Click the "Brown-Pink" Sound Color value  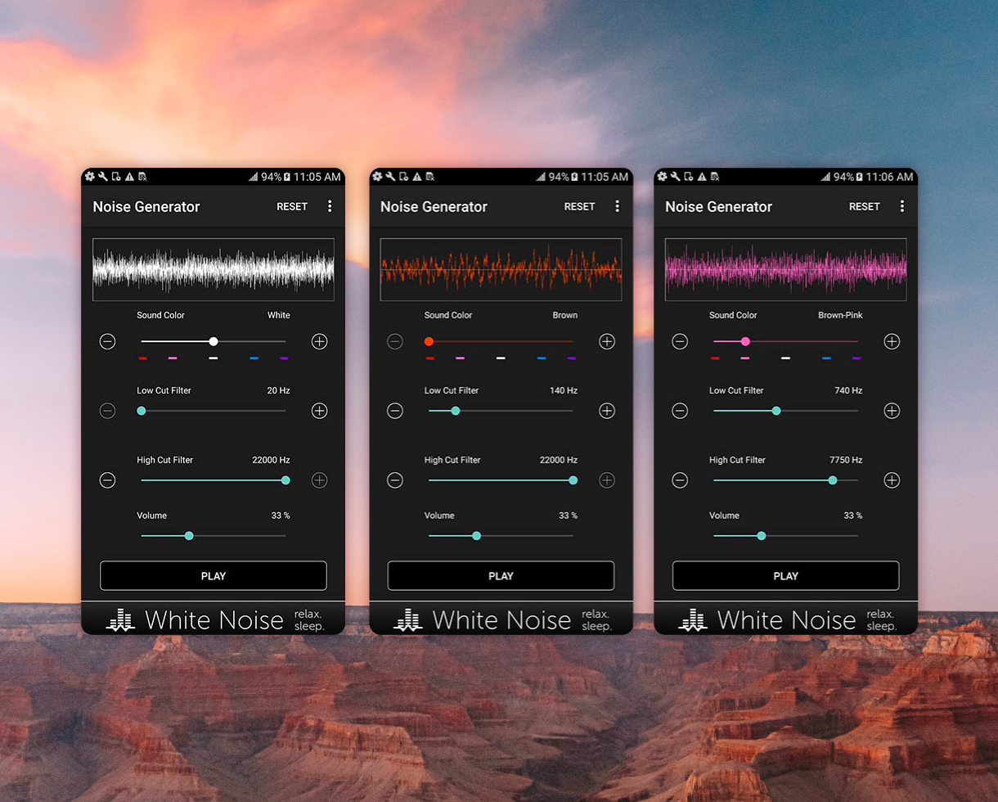tap(840, 316)
